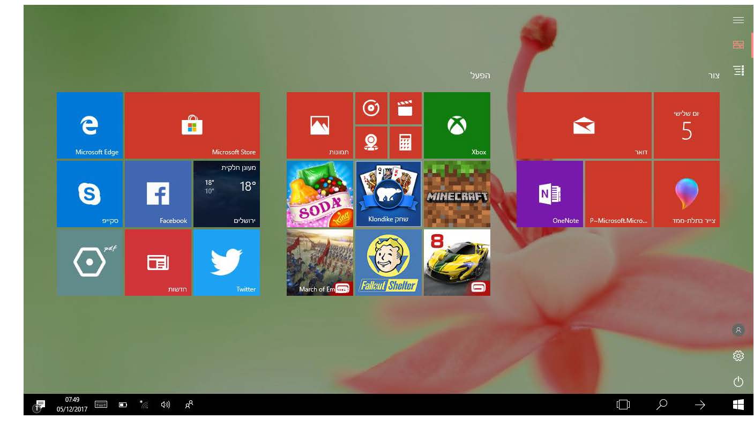Expand the Start hamburger menu
This screenshot has height=426, width=754.
click(x=738, y=20)
